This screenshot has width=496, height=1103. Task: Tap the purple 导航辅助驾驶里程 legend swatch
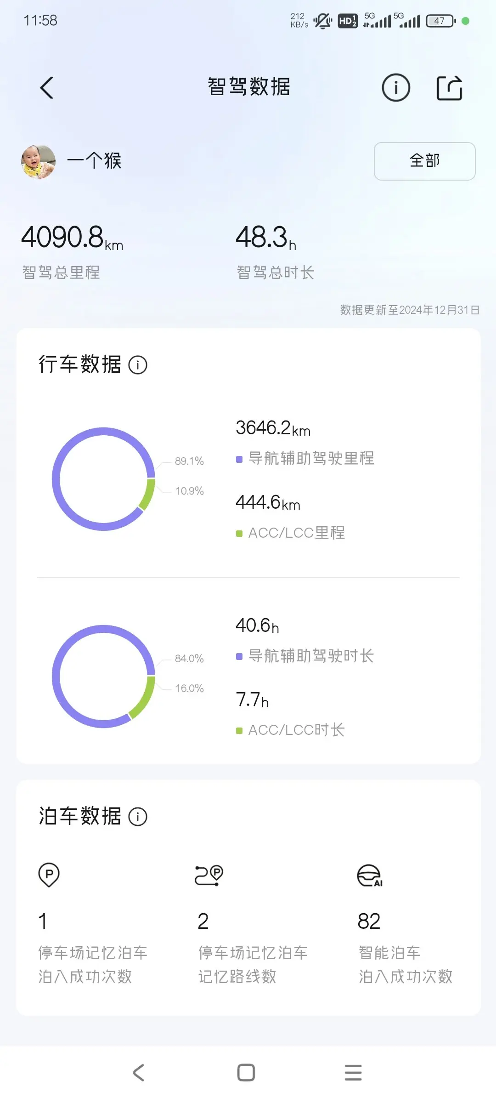(x=239, y=459)
